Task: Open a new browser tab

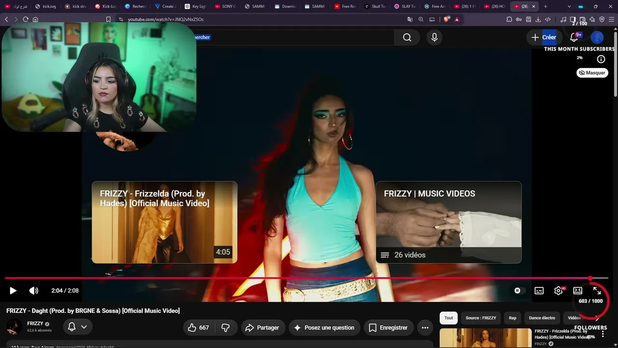Action: coord(546,6)
